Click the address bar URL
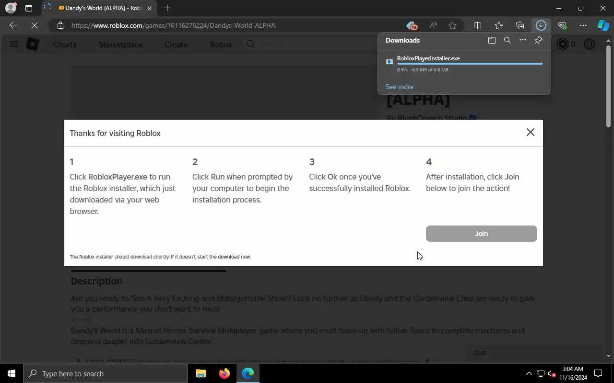The image size is (614, 383). pyautogui.click(x=173, y=25)
